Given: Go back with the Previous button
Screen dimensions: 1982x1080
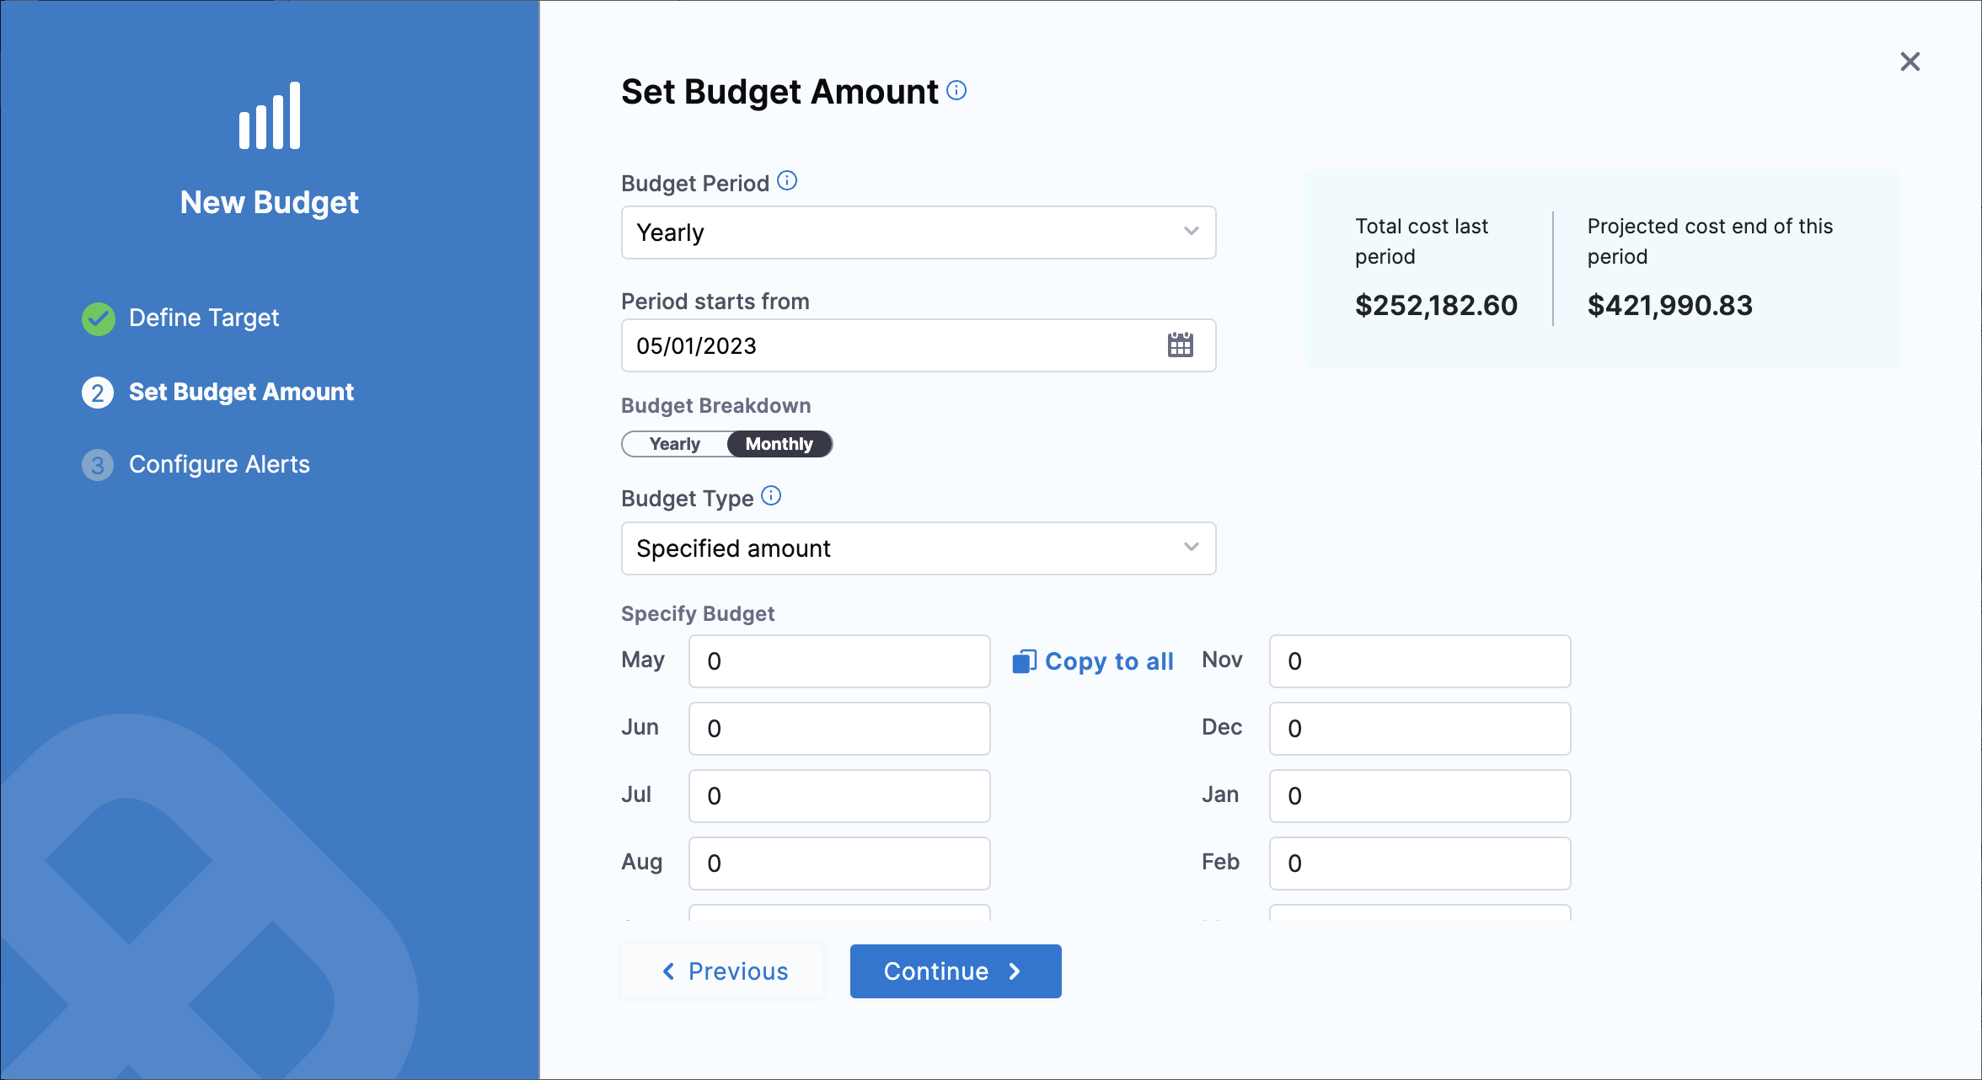Looking at the screenshot, I should pyautogui.click(x=724, y=971).
